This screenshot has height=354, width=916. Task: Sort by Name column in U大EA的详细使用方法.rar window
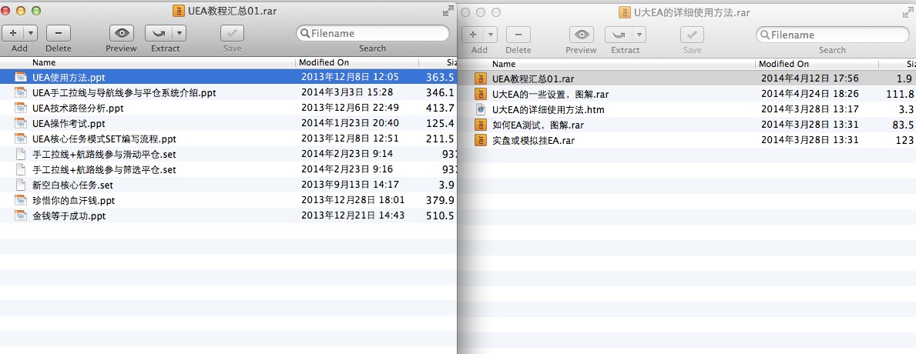[x=504, y=64]
